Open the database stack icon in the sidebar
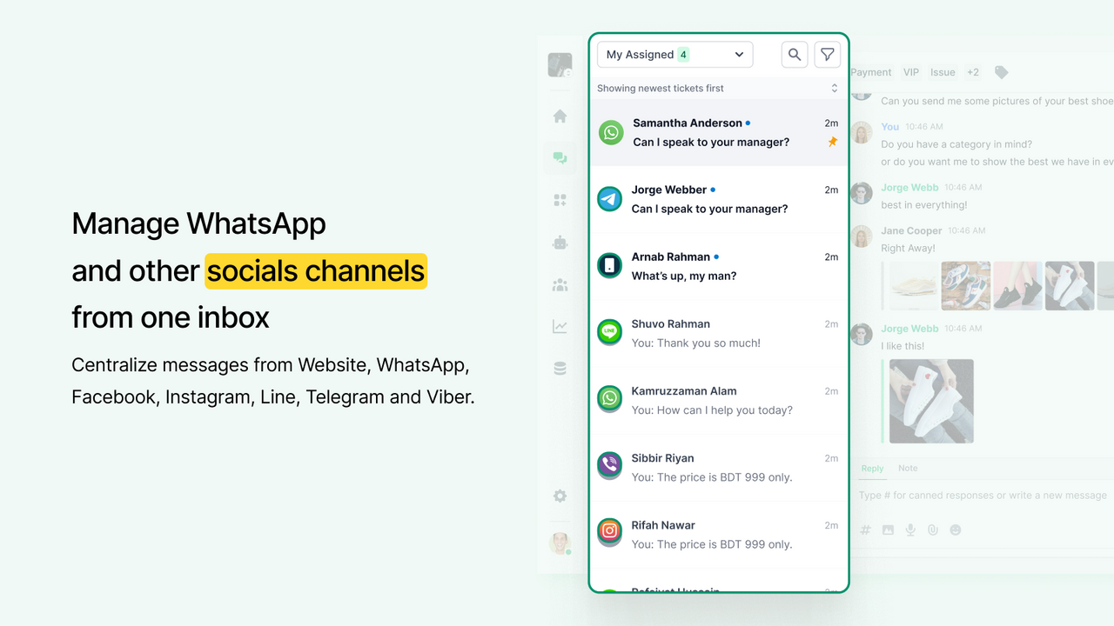Screen dimensions: 1114x626 (x=560, y=369)
